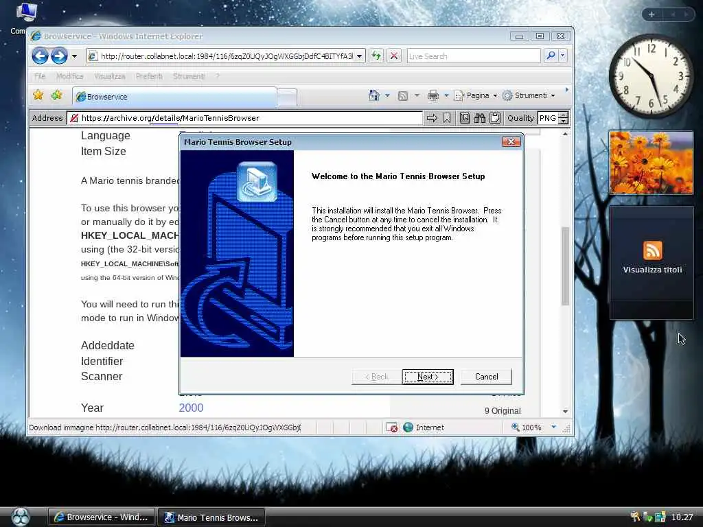Viewport: 703px width, 527px height.
Task: Click the Add to Favorites icon
Action: pyautogui.click(x=56, y=95)
